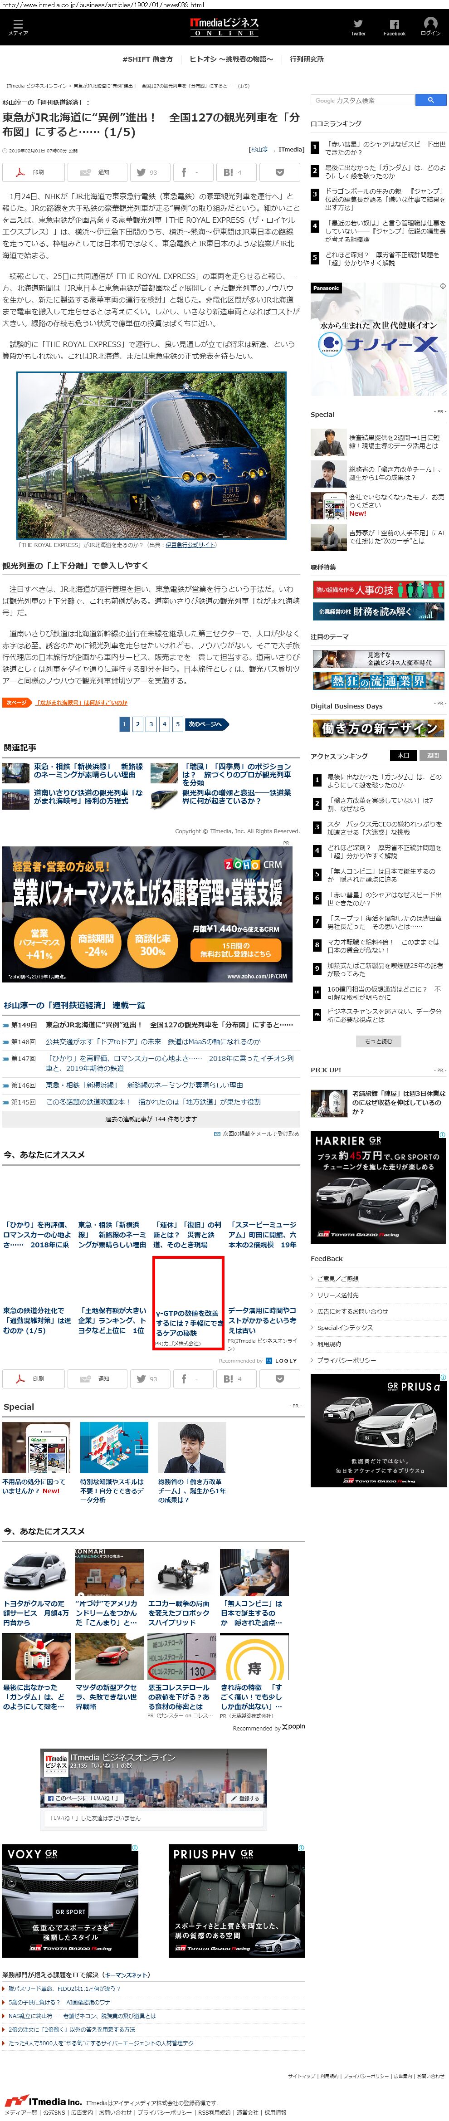The image size is (449, 2121).
Task: Click the mail icon beside 次回の掲載をメールで受け取る
Action: click(x=217, y=1133)
